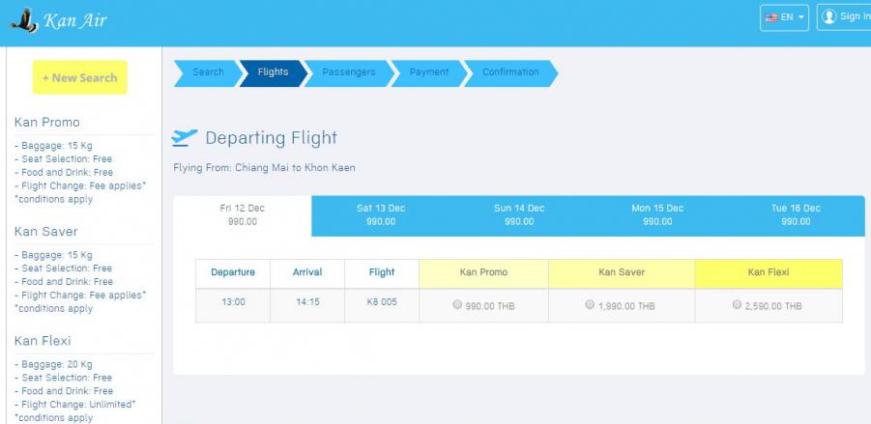871x424 pixels.
Task: Click the Confirmation step in progress bar
Action: tap(510, 72)
